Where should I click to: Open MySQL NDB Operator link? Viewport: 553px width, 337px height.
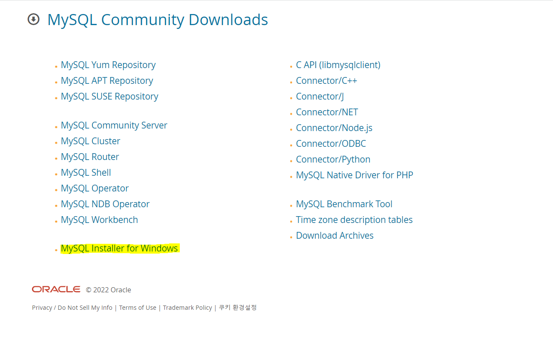click(105, 204)
